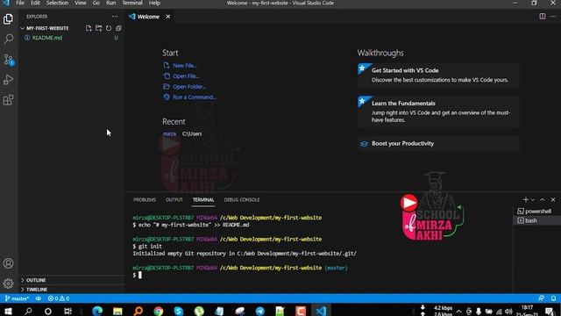Click New File icon in explorer header
This screenshot has height=316, width=561.
[89, 28]
